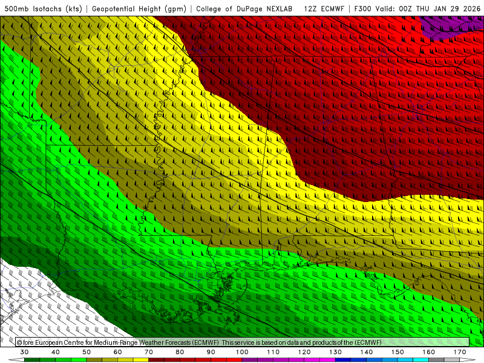Click the left arrow end cap of color bar

coord(16,360)
